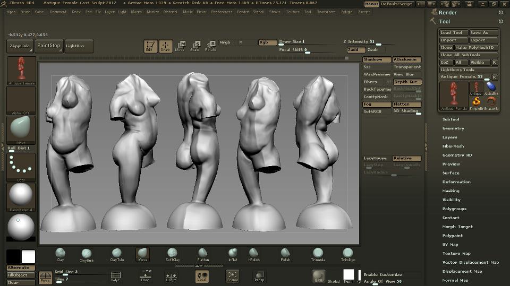510x286 pixels.
Task: Open the Brush menu
Action: coord(25,12)
